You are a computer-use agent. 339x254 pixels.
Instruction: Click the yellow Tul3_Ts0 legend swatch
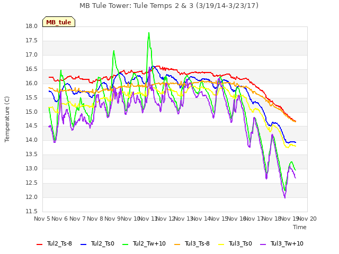[x=221, y=244]
